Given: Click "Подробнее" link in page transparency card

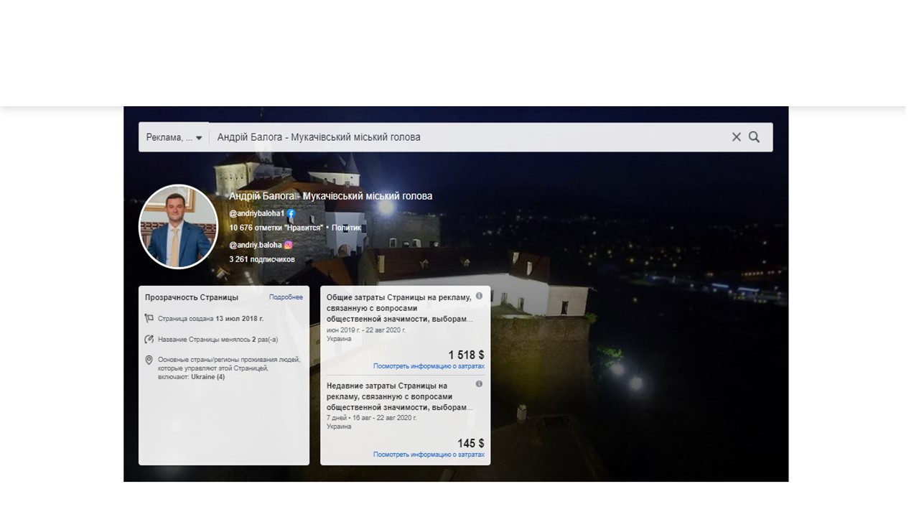Looking at the screenshot, I should pos(286,297).
